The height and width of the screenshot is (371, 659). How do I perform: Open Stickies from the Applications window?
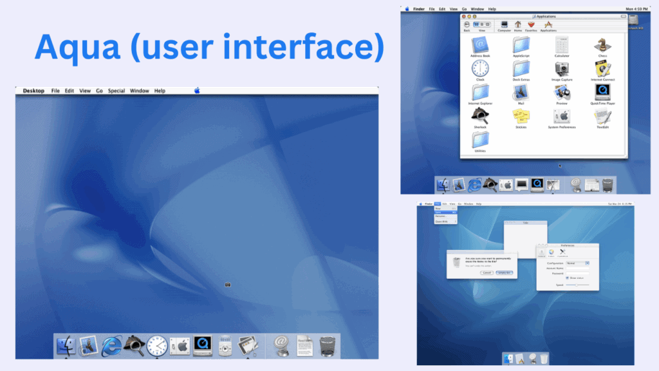[520, 116]
